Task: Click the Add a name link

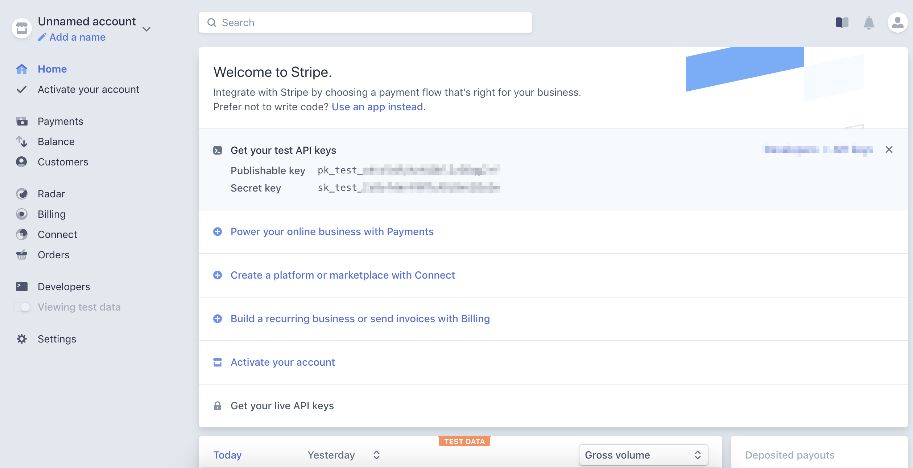Action: pos(78,37)
